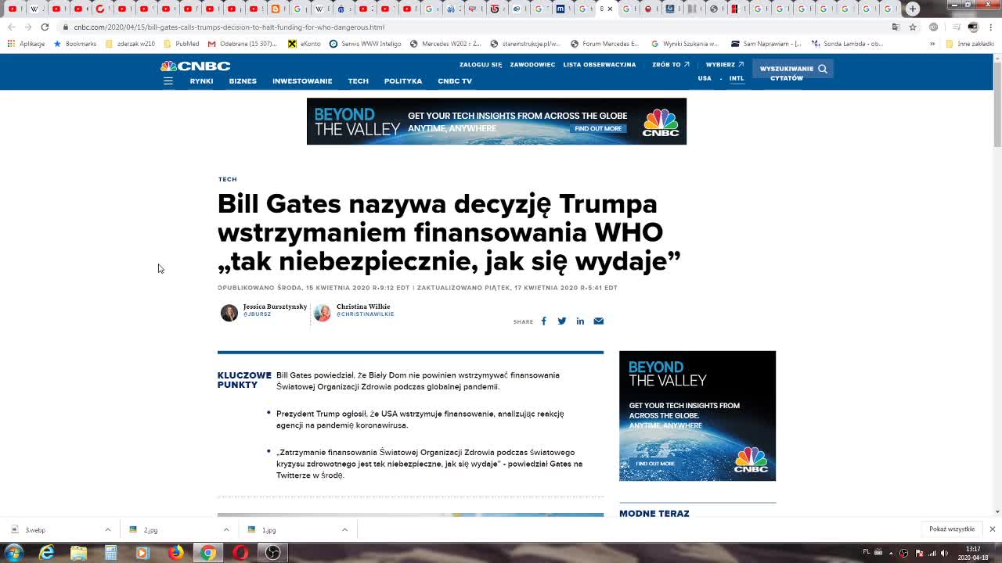Open the TECH nav menu
The width and height of the screenshot is (1002, 563).
[358, 81]
